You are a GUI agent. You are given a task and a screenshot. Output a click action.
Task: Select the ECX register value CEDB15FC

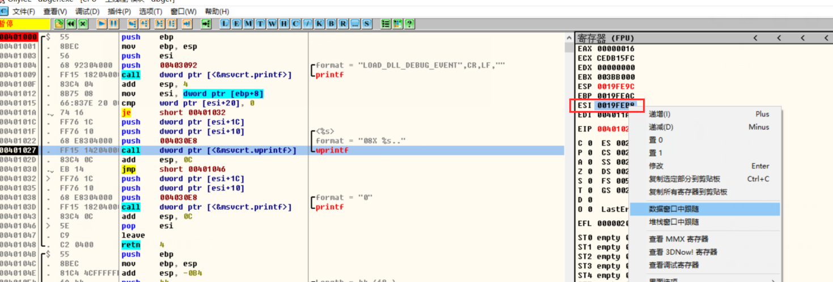coord(615,58)
